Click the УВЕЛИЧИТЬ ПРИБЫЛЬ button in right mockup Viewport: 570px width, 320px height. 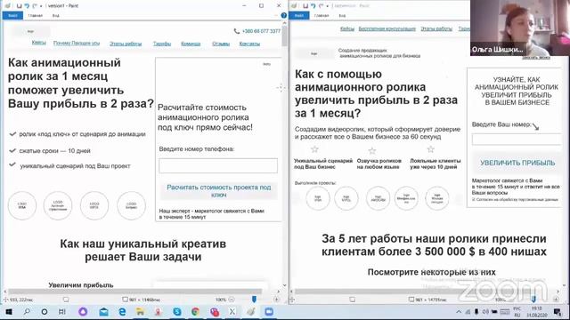click(x=517, y=163)
